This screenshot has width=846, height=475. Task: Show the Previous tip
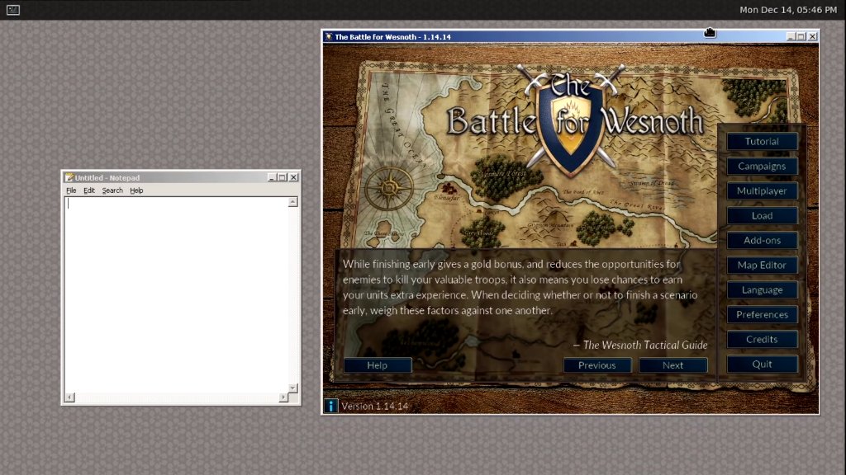pos(597,365)
